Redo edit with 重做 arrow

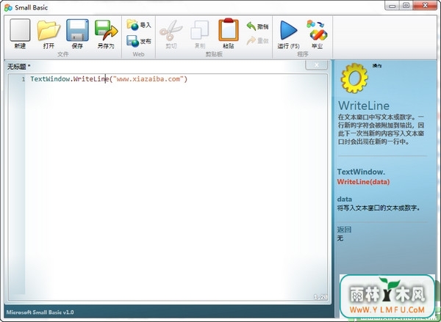tap(257, 41)
